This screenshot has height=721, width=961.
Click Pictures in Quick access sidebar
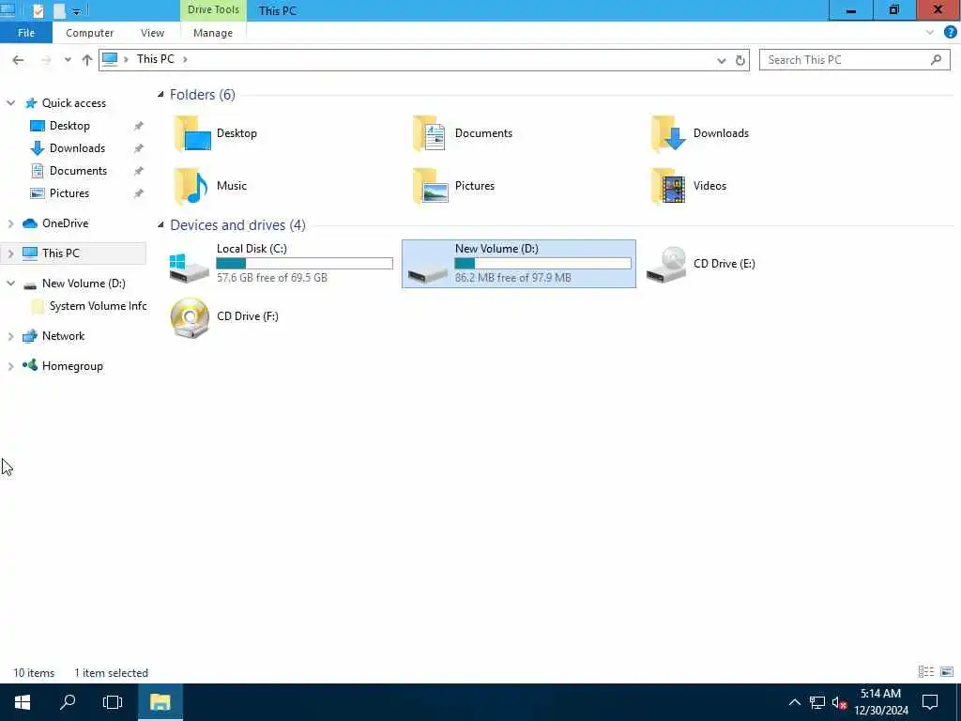[x=69, y=193]
